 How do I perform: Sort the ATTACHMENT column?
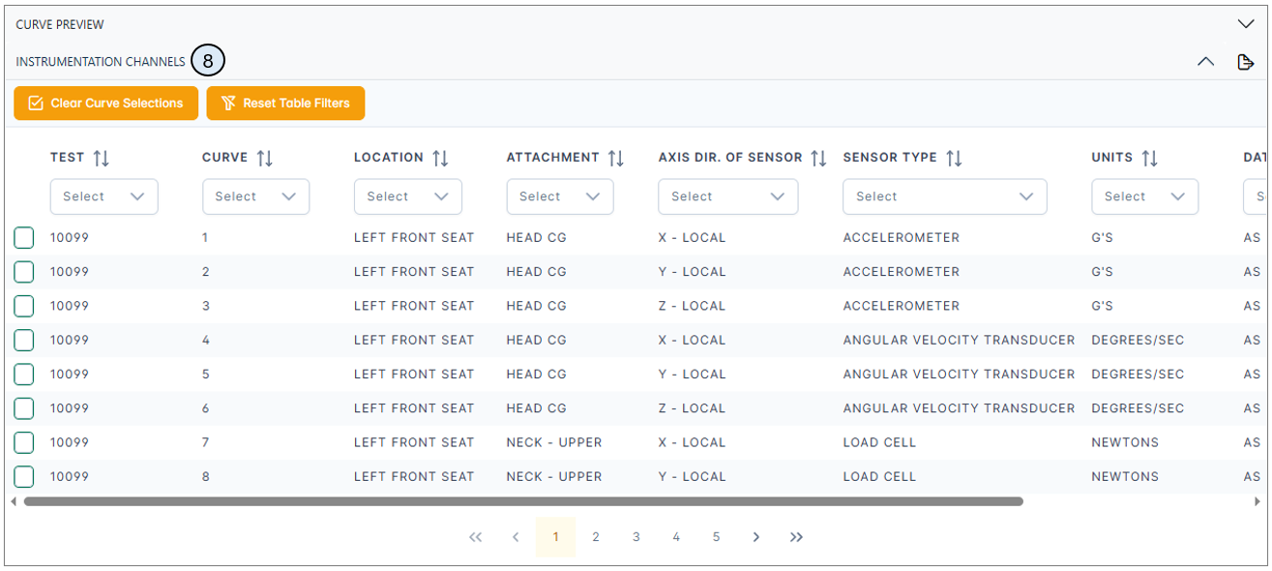(615, 157)
